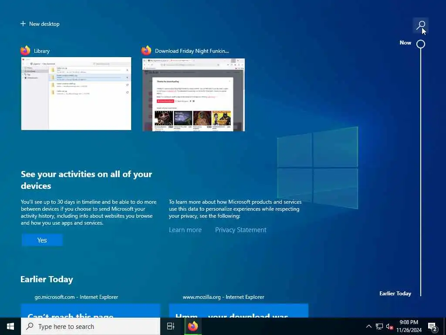Image resolution: width=446 pixels, height=335 pixels.
Task: Open the Action Center notifications icon
Action: point(432,326)
